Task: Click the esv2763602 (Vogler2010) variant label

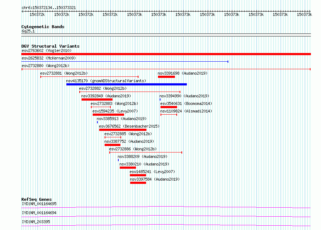Action: [47, 50]
